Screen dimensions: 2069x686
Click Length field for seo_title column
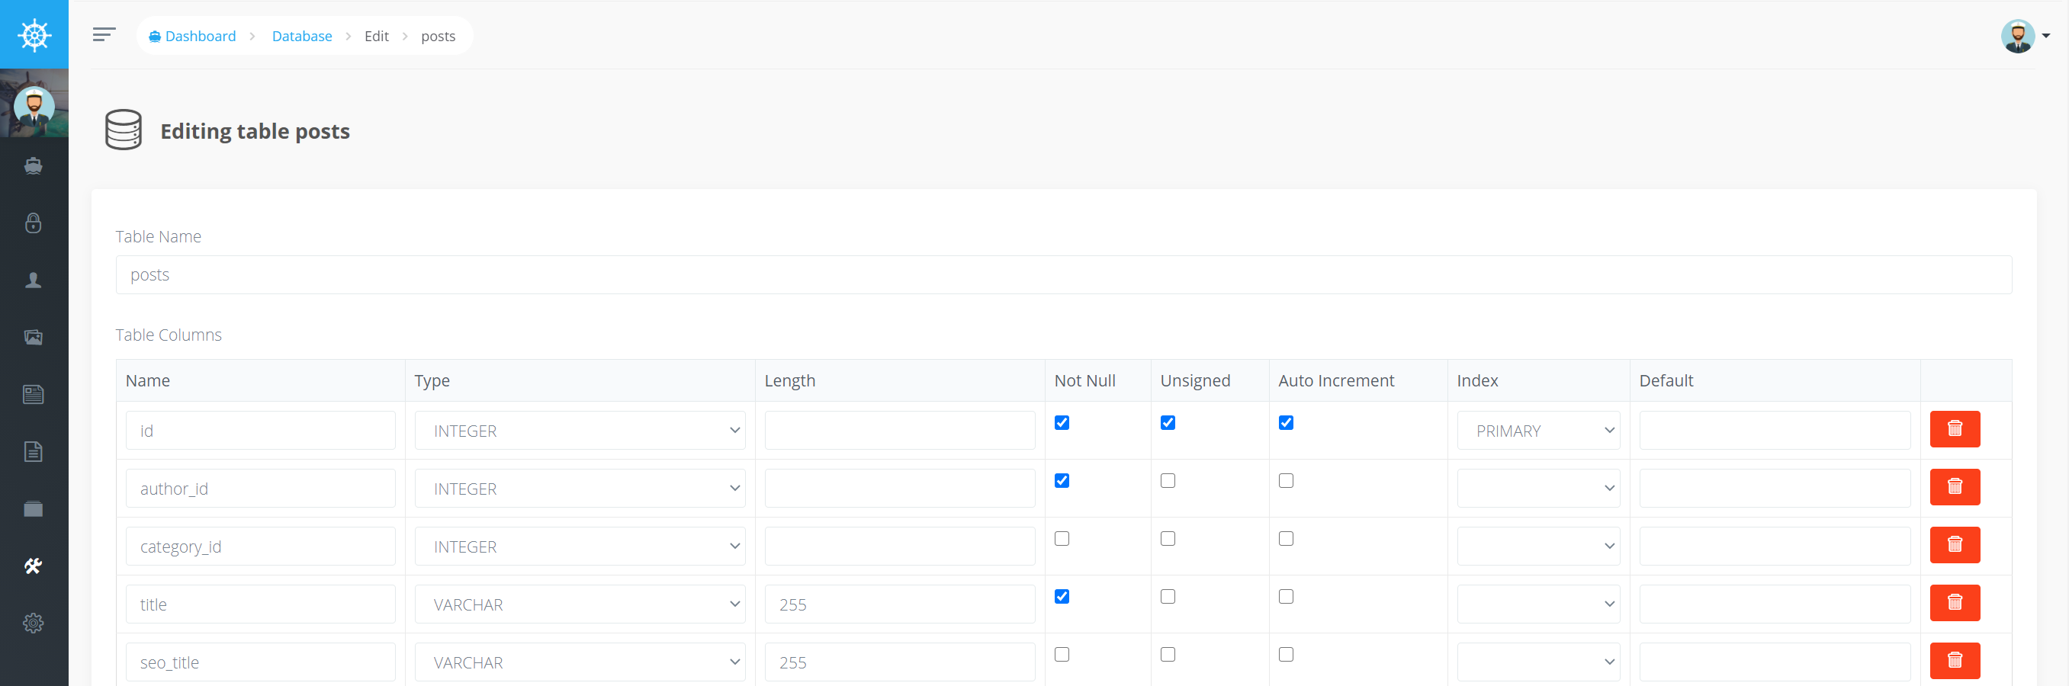[x=900, y=662]
